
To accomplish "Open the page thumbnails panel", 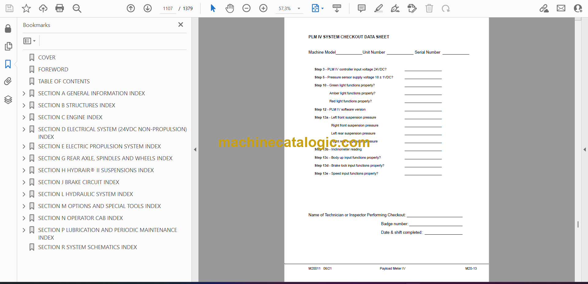I will click(8, 46).
